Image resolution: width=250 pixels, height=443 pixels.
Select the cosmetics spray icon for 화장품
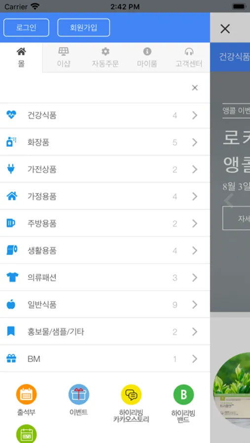pyautogui.click(x=11, y=142)
